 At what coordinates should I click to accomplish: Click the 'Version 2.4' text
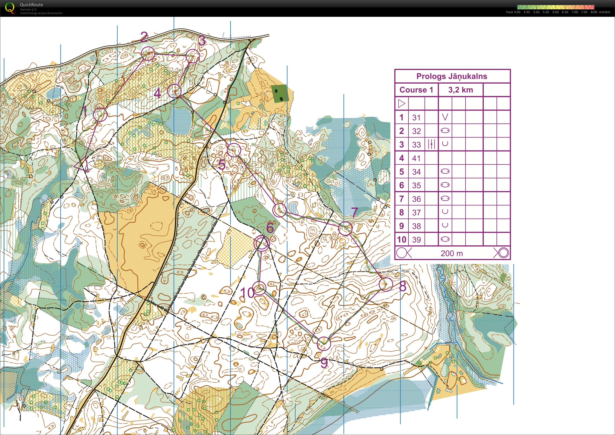click(28, 9)
